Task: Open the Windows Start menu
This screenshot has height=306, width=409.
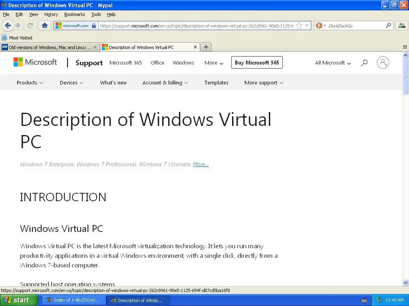Action: tap(19, 300)
